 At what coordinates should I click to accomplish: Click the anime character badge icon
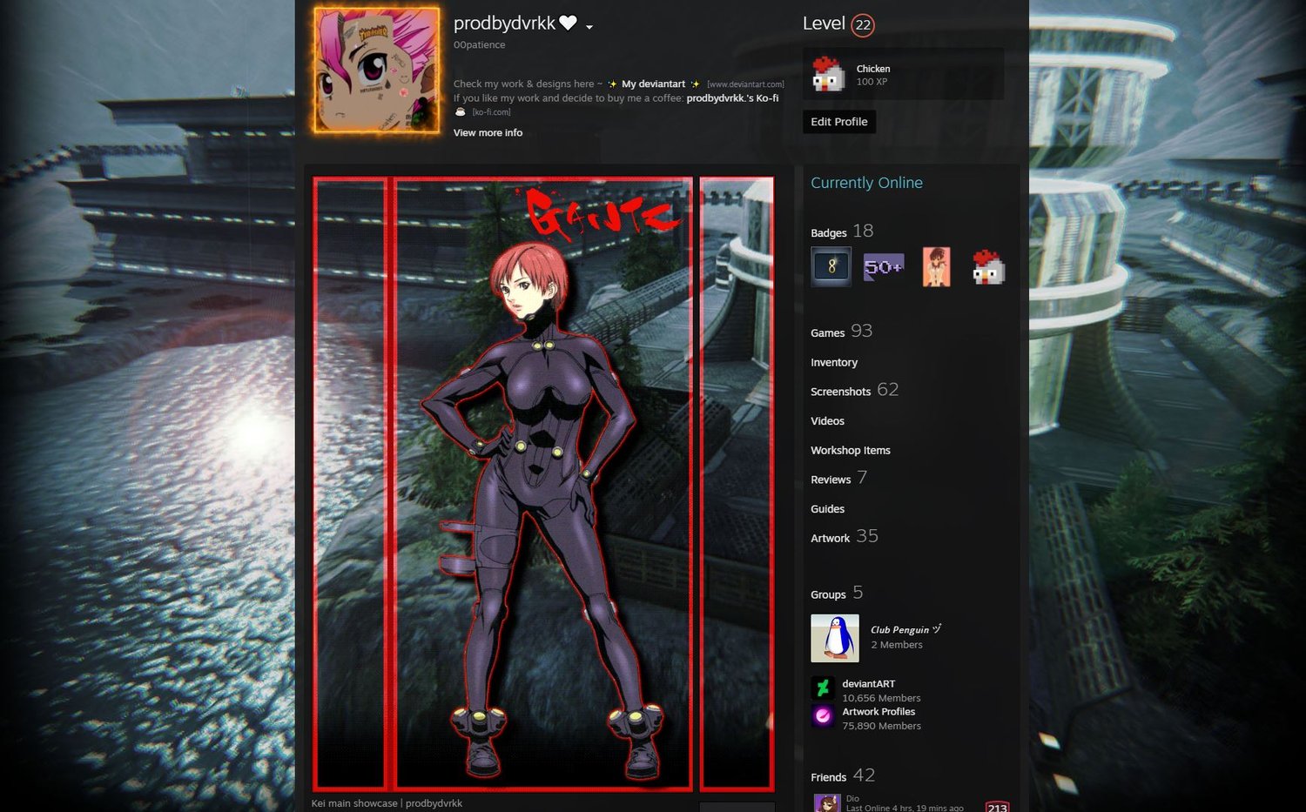click(936, 266)
